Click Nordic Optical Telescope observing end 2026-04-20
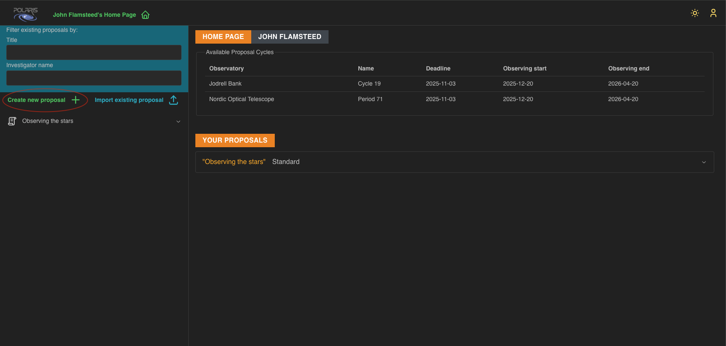Image resolution: width=726 pixels, height=346 pixels. click(x=623, y=99)
